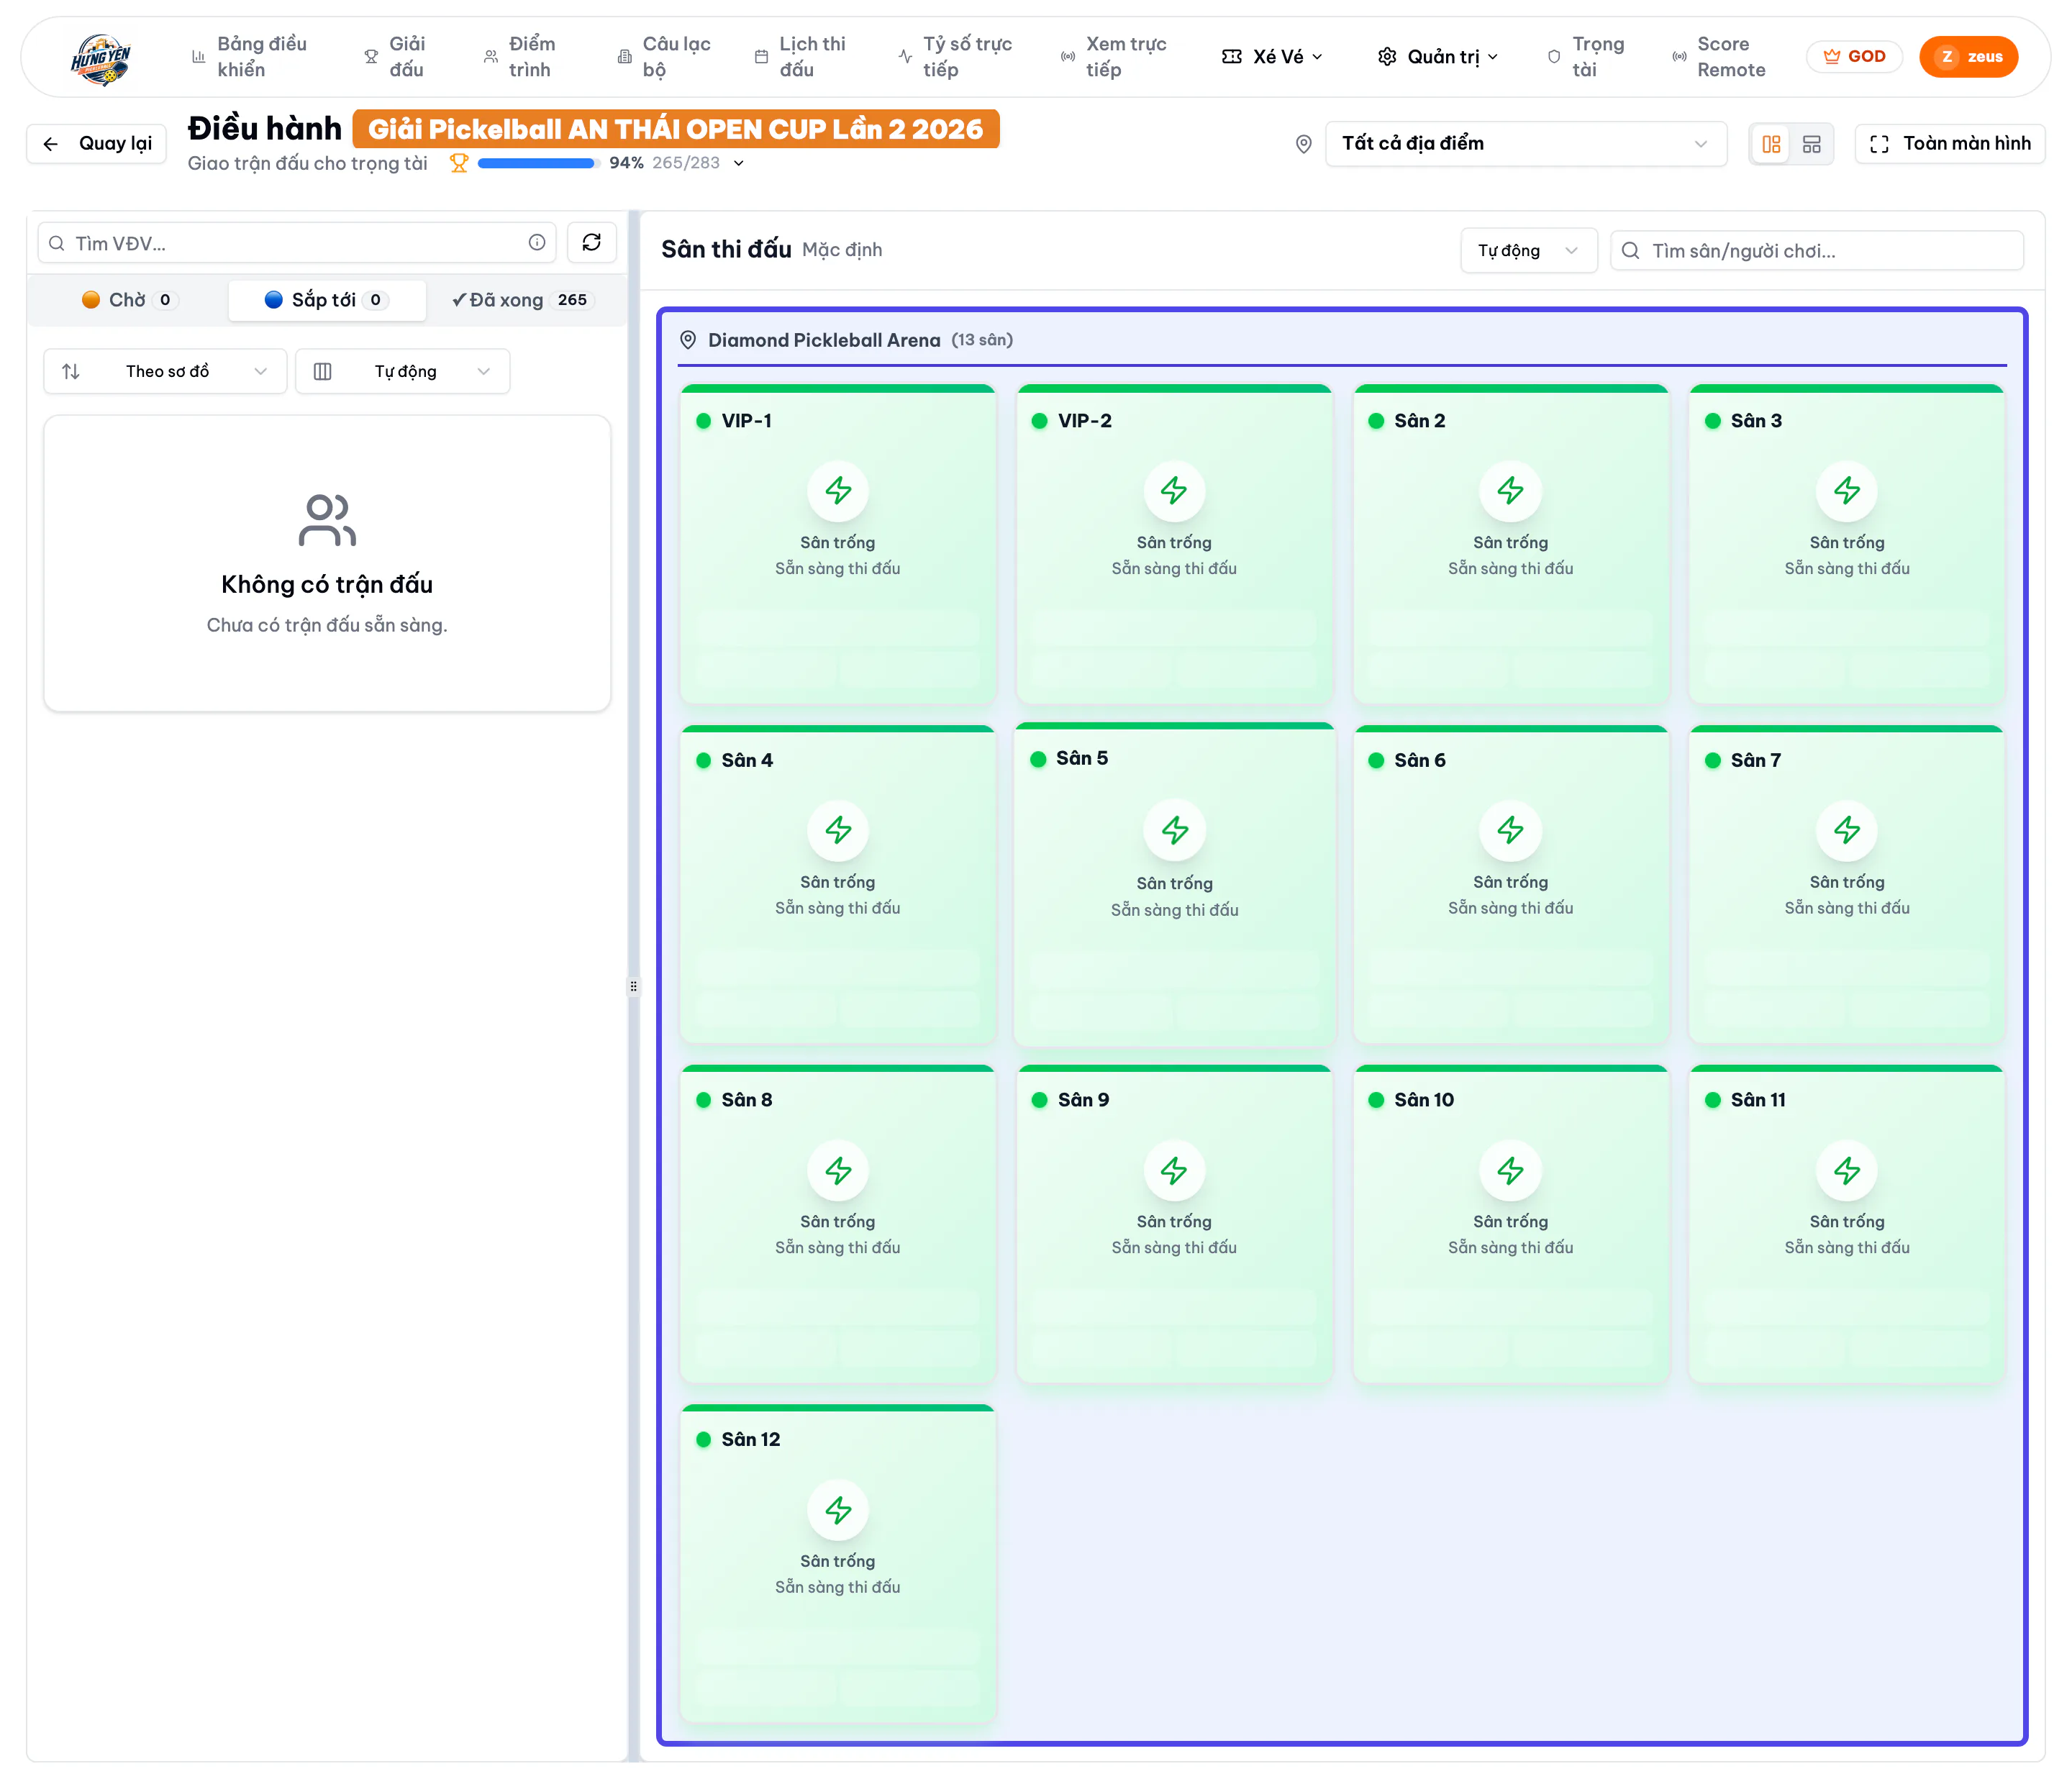This screenshot has width=2072, height=1774.
Task: Expand the progress 265/283 chevron
Action: tap(739, 163)
